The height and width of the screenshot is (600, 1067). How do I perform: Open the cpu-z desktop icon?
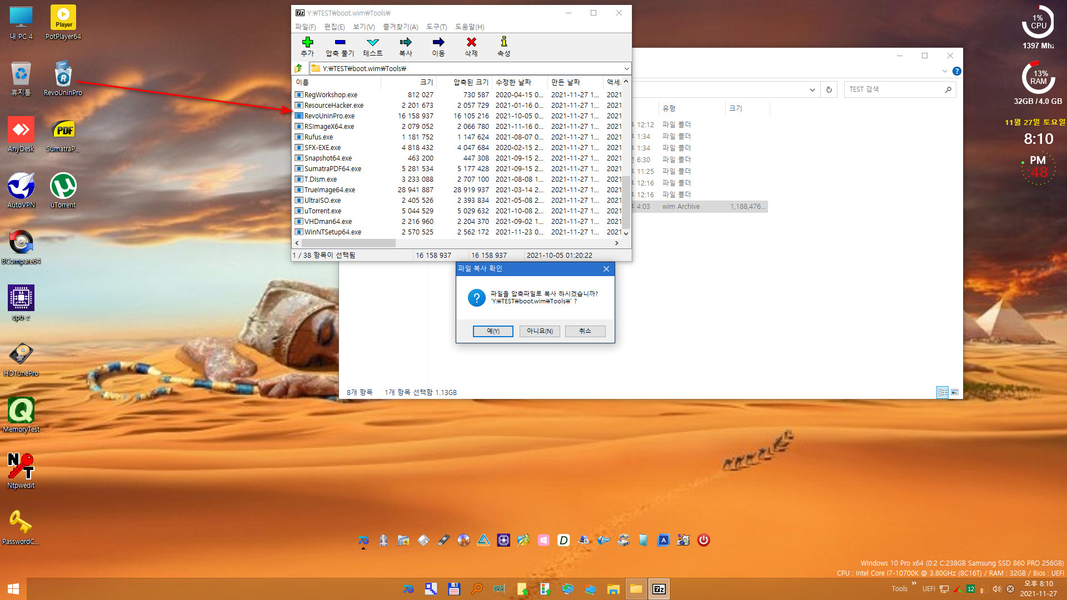[x=21, y=303]
